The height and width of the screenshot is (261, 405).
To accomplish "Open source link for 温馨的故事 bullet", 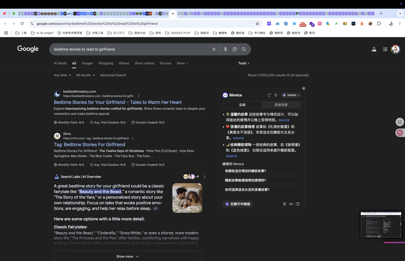I will point(284,120).
